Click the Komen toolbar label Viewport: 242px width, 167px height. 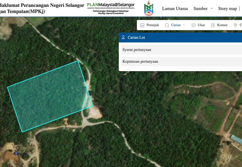pyautogui.click(x=222, y=25)
